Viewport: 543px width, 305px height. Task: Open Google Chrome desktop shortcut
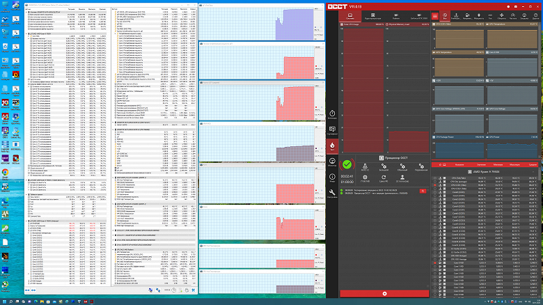5,173
